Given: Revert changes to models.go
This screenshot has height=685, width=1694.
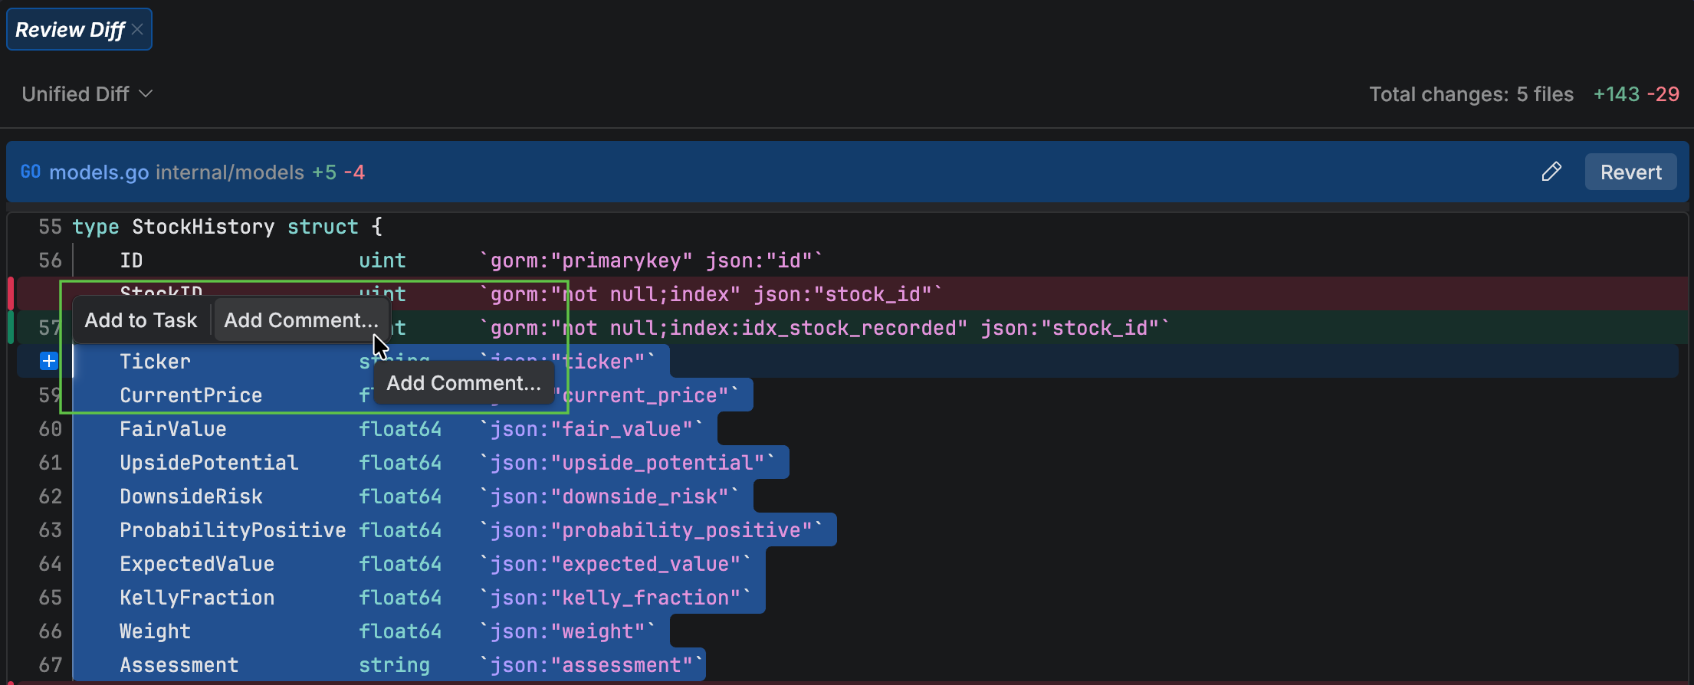Looking at the screenshot, I should coord(1630,172).
